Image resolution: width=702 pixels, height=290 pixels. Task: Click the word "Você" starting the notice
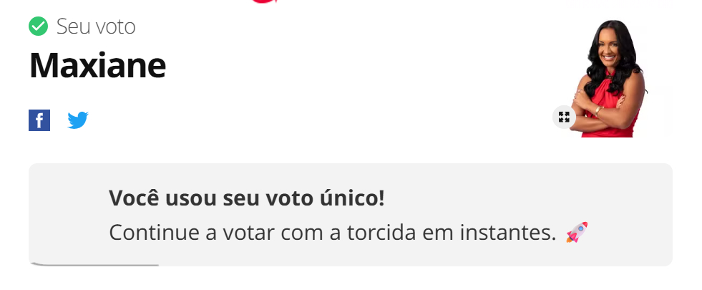132,198
